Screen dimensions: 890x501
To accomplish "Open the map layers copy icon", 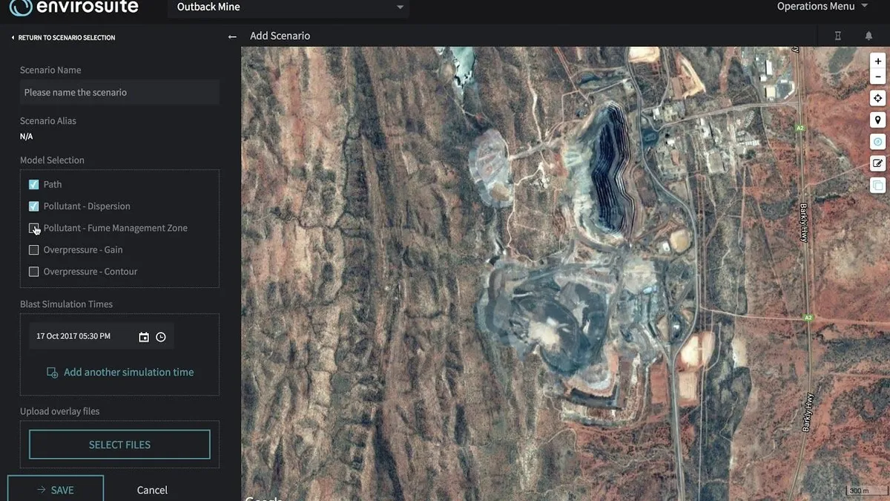I will [878, 186].
